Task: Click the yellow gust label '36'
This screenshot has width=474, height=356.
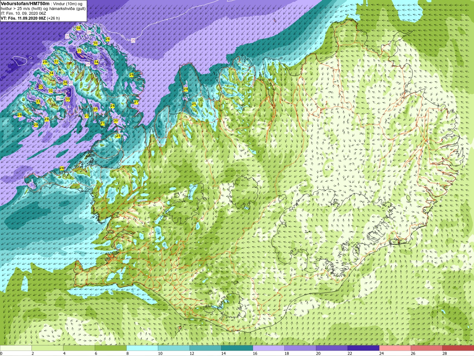Action: coord(65,83)
